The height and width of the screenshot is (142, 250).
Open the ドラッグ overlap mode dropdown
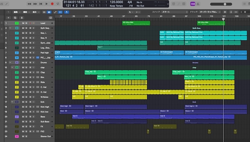(x=210, y=12)
